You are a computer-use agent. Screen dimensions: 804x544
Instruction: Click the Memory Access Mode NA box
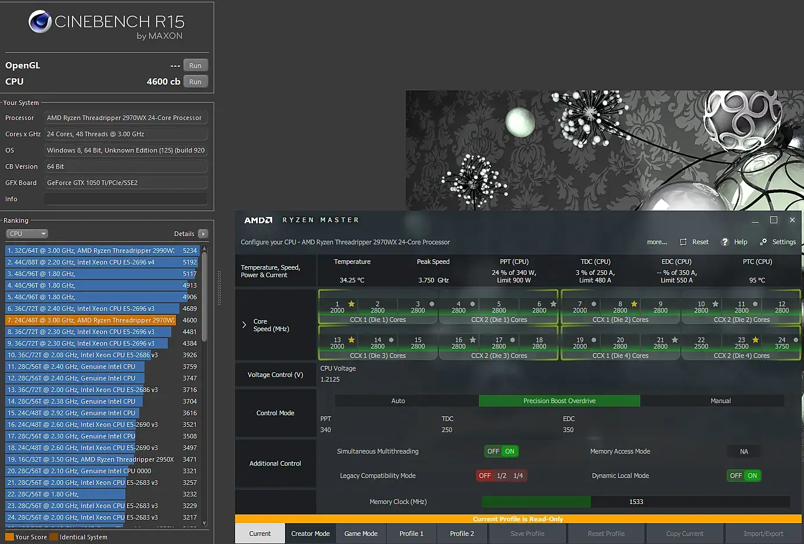coord(744,451)
